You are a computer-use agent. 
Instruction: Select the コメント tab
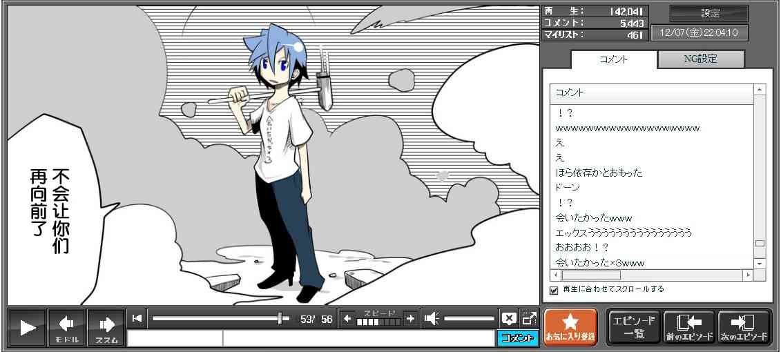[x=613, y=59]
